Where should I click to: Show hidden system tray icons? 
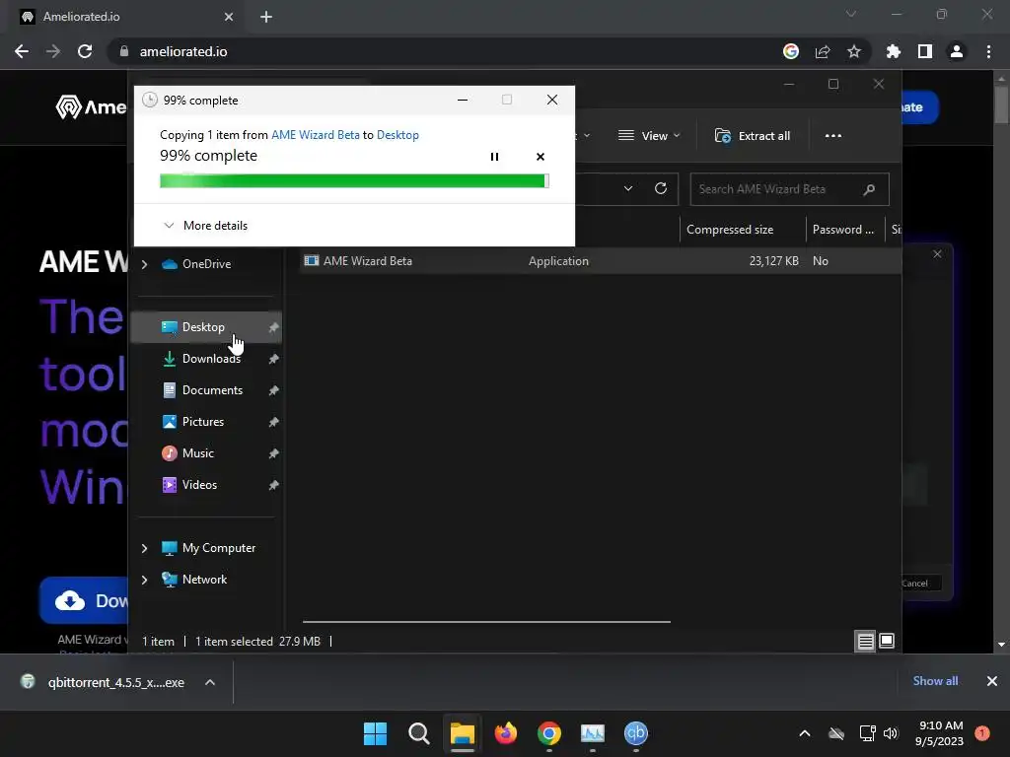pyautogui.click(x=805, y=733)
